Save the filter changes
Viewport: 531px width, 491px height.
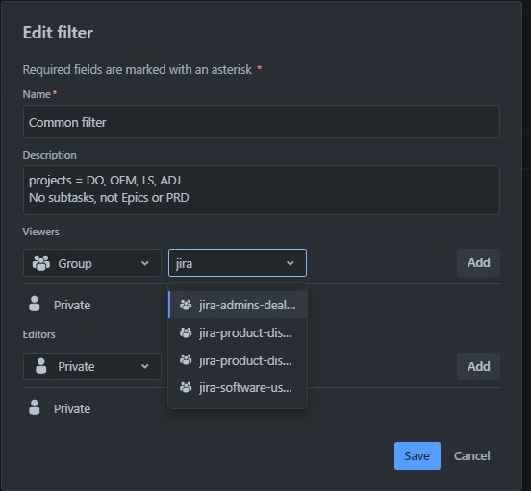417,455
